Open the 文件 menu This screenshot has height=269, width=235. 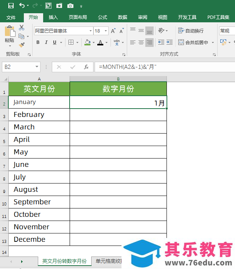[11, 17]
